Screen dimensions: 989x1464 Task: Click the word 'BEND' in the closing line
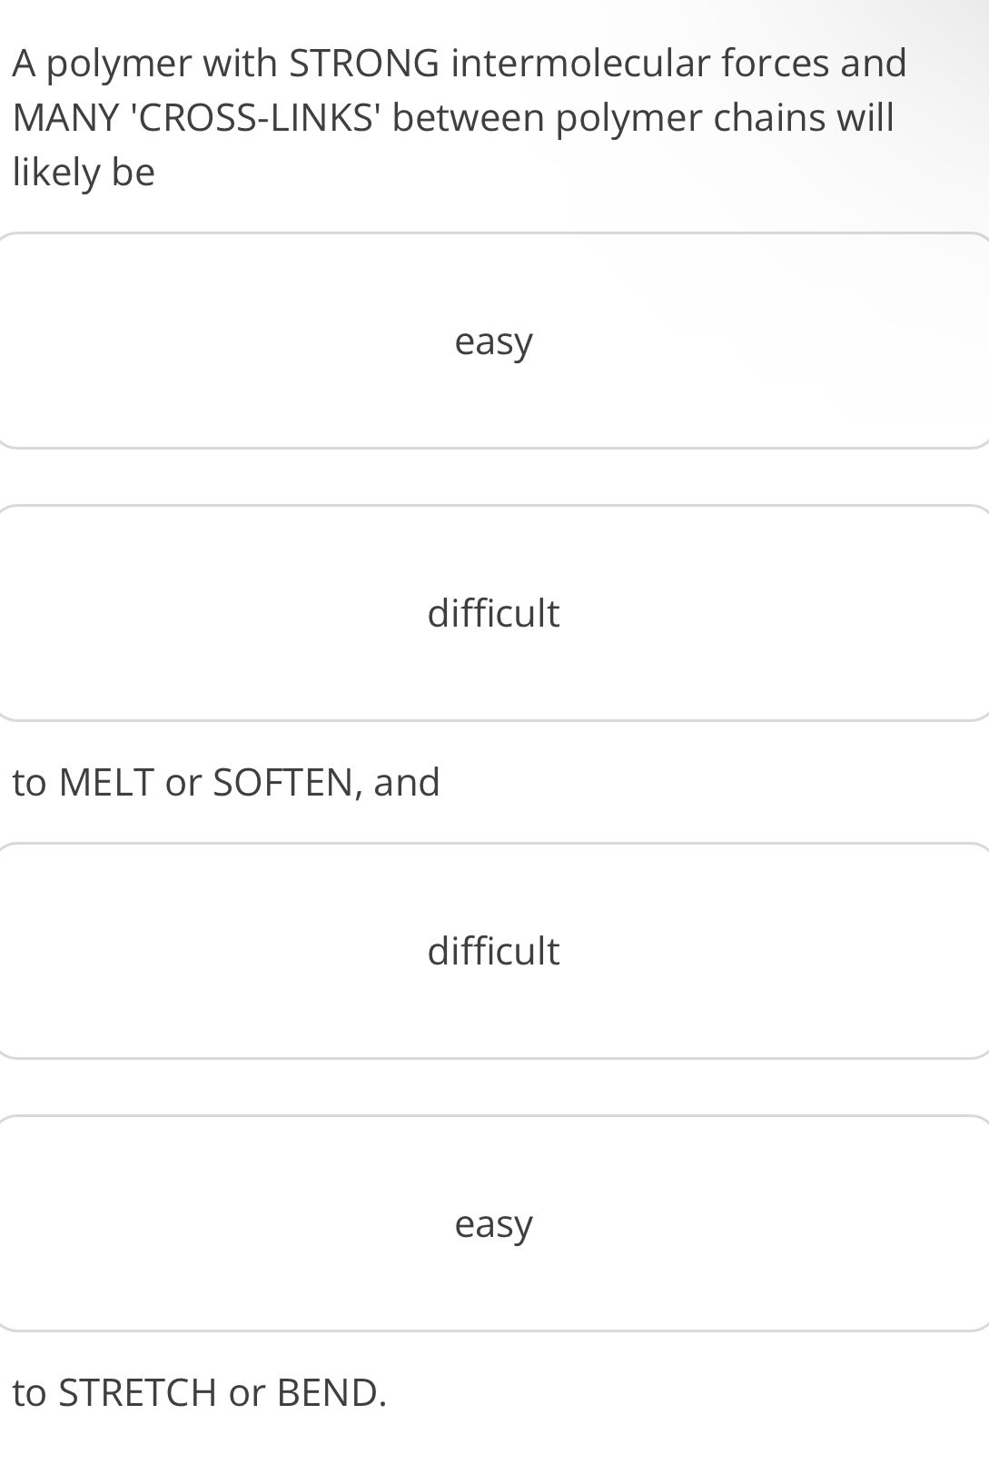[327, 1392]
